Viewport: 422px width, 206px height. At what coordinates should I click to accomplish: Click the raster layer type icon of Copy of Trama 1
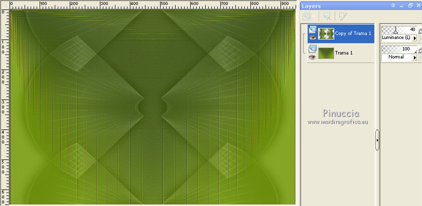tap(313, 29)
